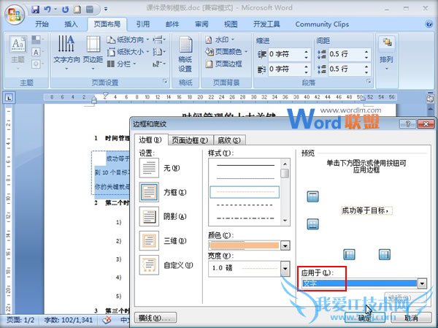Select solid line in style list
This screenshot has height=328, width=438.
pyautogui.click(x=245, y=165)
